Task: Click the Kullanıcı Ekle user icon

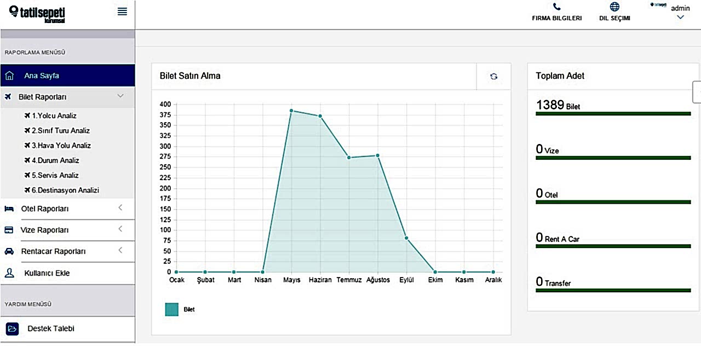Action: click(9, 273)
